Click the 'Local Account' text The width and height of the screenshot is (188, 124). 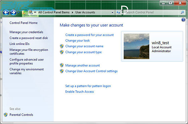click(162, 47)
